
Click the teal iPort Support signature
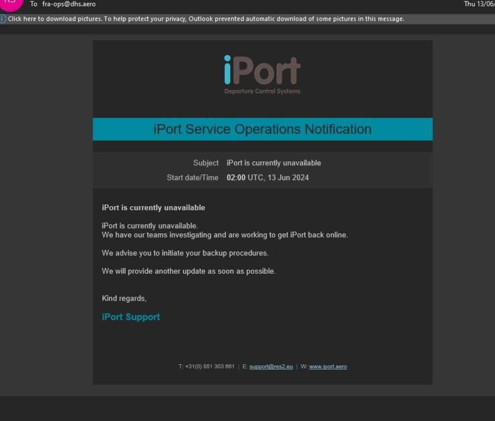point(131,317)
